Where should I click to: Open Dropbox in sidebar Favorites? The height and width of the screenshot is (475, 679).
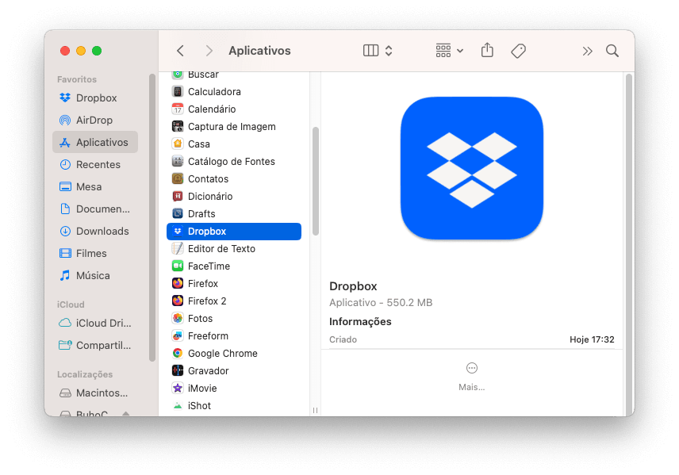[95, 98]
